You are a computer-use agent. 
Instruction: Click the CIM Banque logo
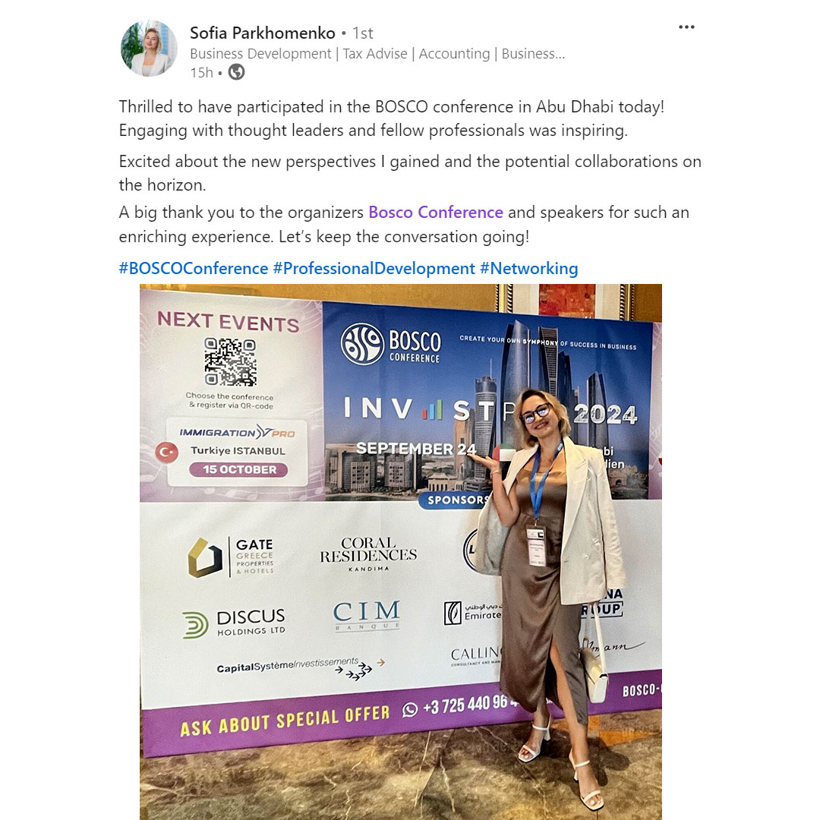(367, 615)
